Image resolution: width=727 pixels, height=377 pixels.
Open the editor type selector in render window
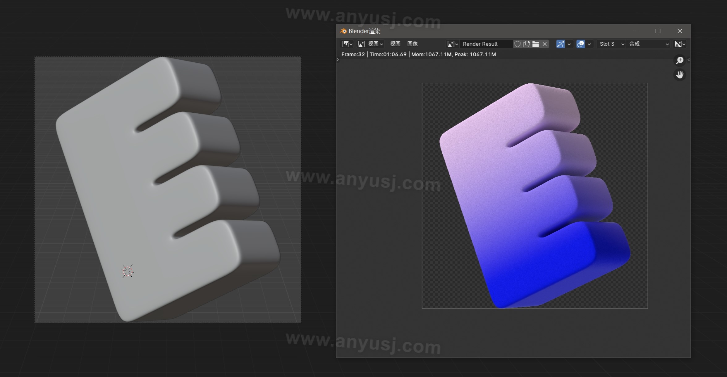coord(347,44)
